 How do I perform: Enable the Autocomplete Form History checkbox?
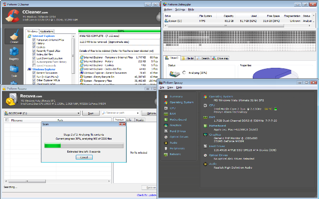point(34,62)
